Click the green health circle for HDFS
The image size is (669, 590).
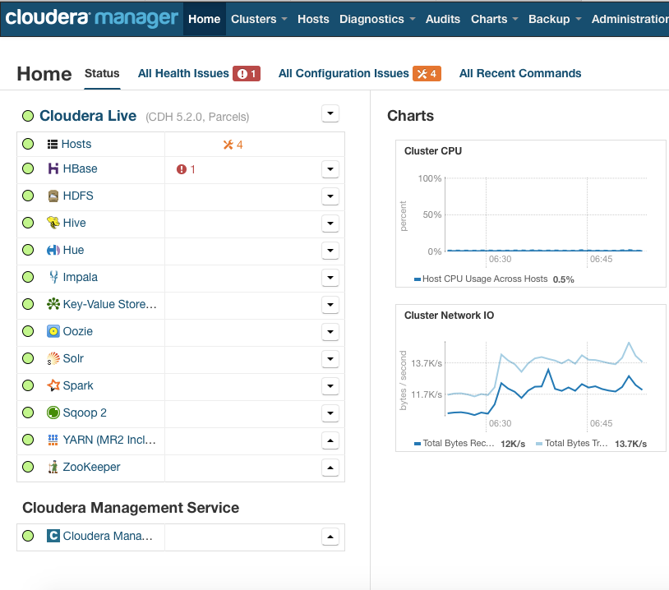(28, 196)
